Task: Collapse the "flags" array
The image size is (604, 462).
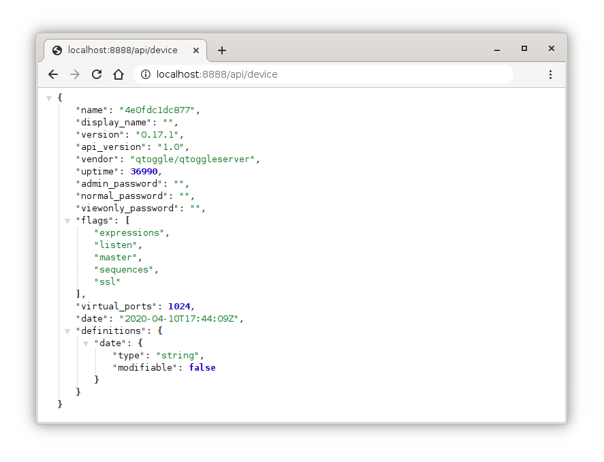Action: click(x=67, y=221)
